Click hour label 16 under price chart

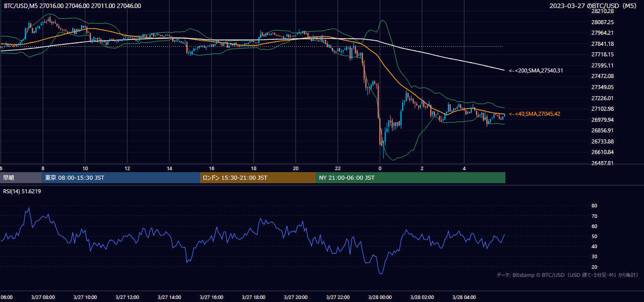click(212, 169)
